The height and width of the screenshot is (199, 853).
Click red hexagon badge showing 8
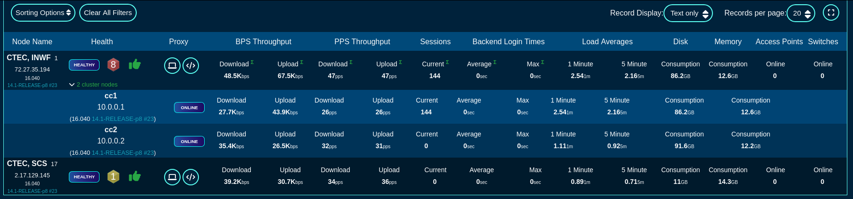(x=113, y=64)
